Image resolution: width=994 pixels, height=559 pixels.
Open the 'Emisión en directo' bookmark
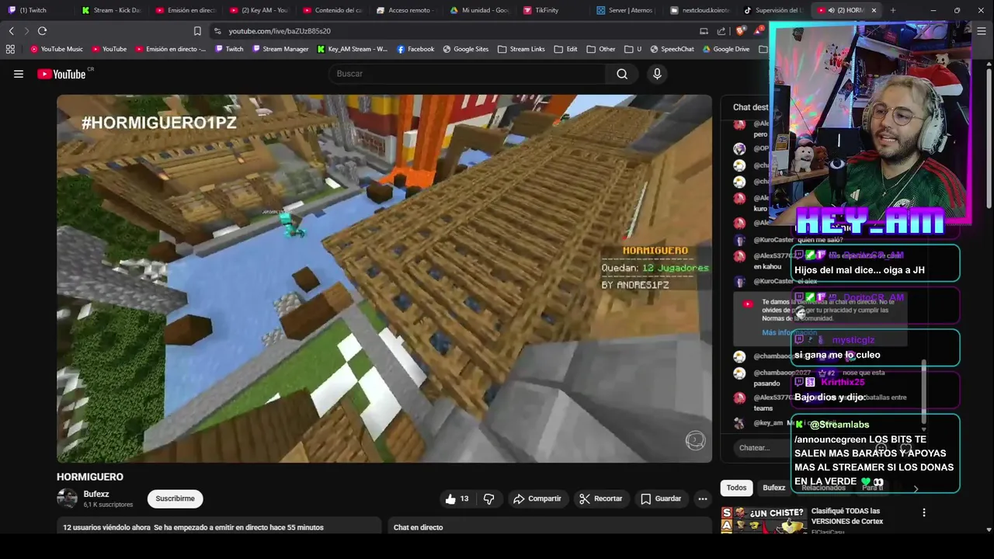[171, 49]
